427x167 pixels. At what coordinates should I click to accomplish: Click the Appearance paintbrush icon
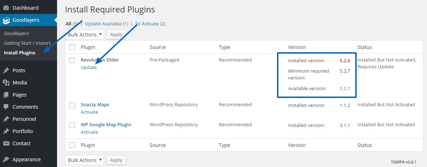(6, 159)
